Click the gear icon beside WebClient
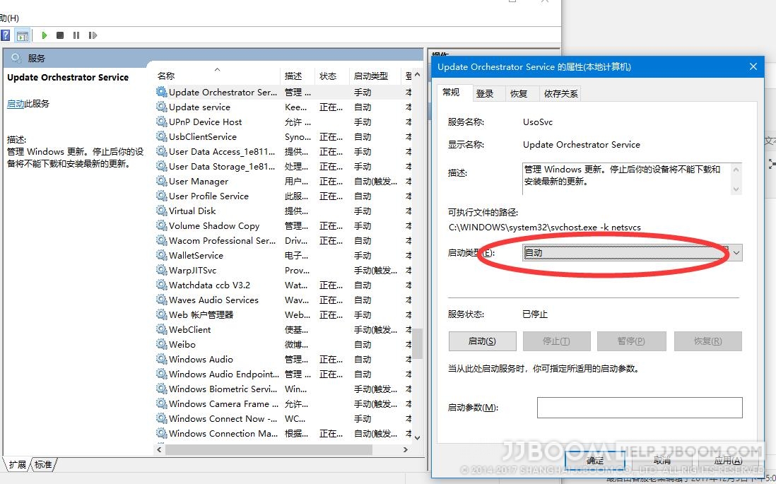 [x=163, y=329]
